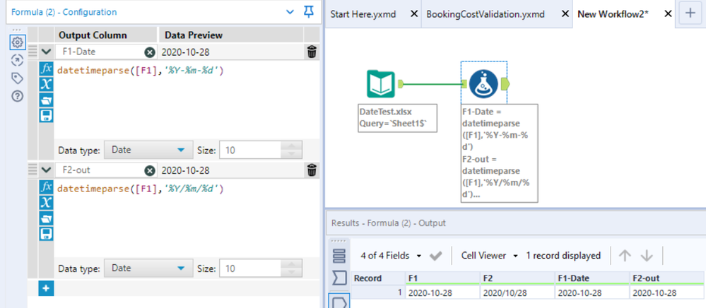Click the Size stepper for F2-out
Viewport: 706px width, 308px height.
coord(291,268)
